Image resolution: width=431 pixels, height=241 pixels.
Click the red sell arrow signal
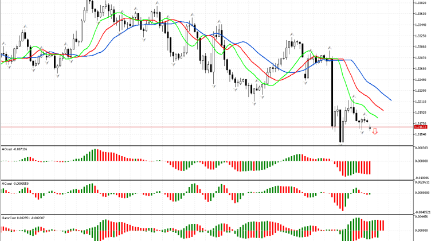click(x=375, y=132)
